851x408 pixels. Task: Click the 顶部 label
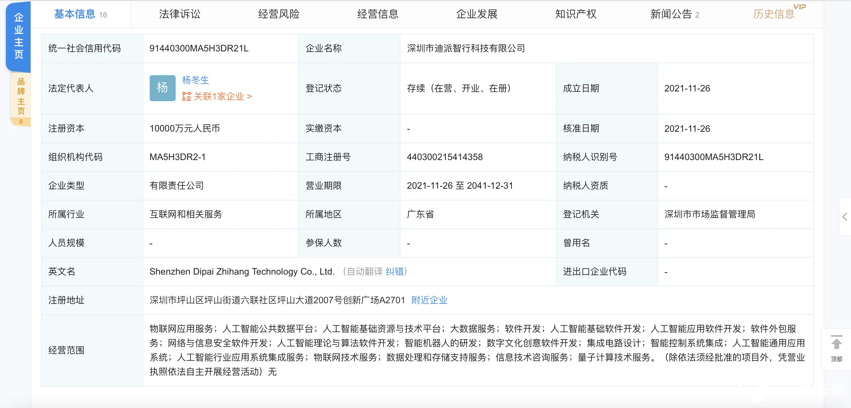pyautogui.click(x=836, y=359)
